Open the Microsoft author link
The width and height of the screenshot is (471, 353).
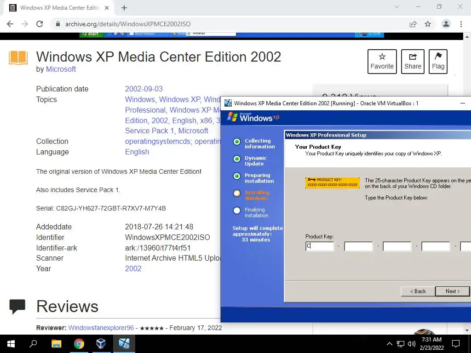click(x=61, y=69)
